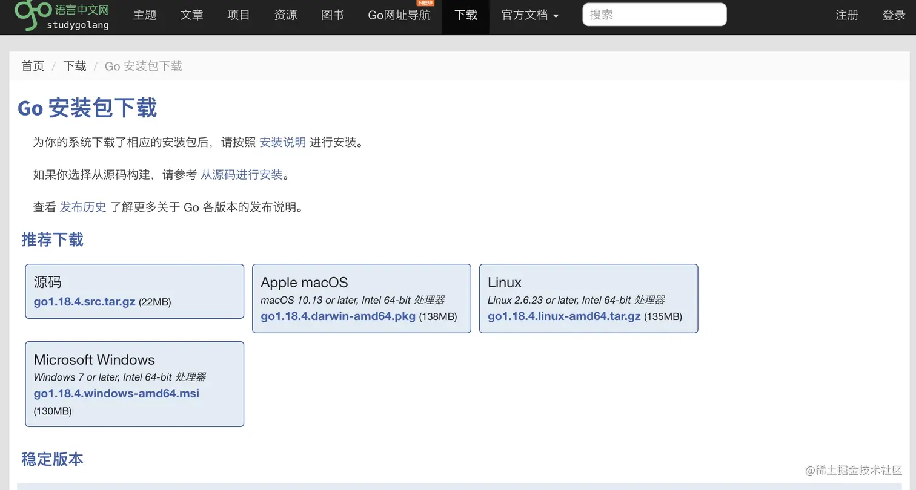This screenshot has width=916, height=490.
Task: Open Go网址导航 in the navbar
Action: coord(399,15)
